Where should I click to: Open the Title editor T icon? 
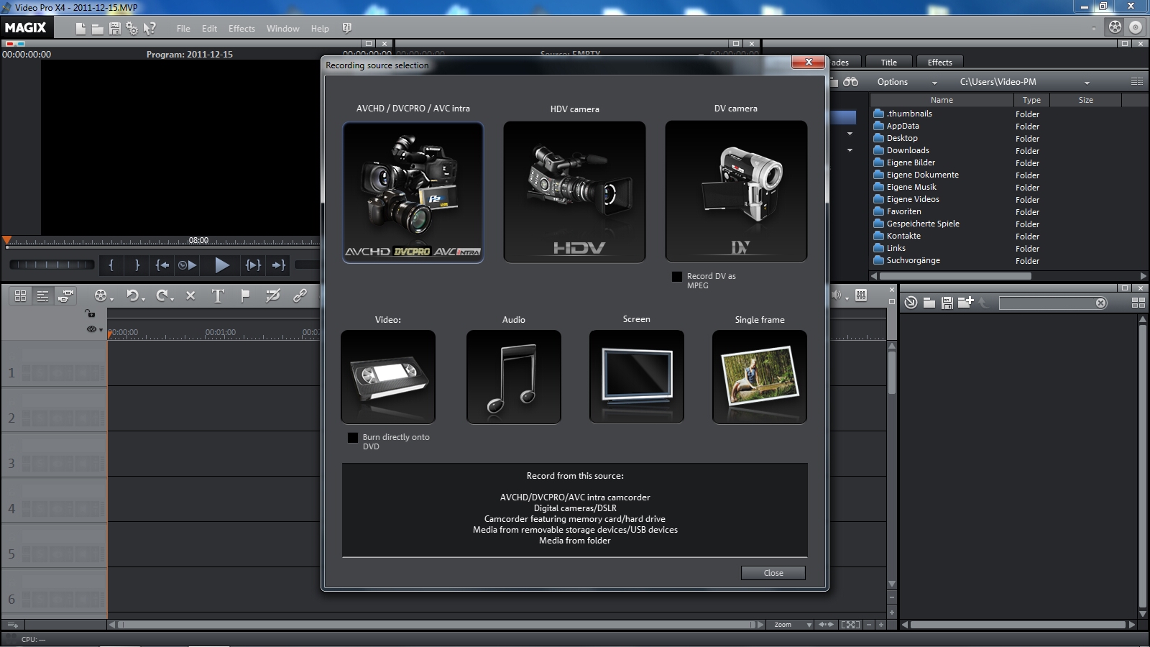pos(218,295)
